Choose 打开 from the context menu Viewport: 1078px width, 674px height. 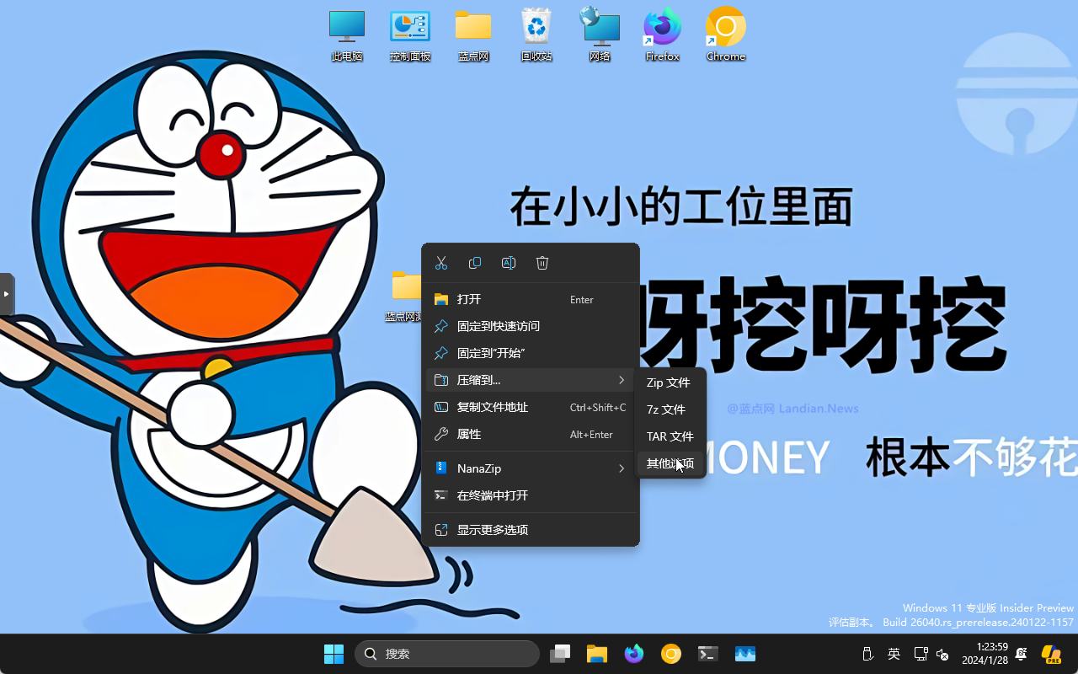coord(531,299)
